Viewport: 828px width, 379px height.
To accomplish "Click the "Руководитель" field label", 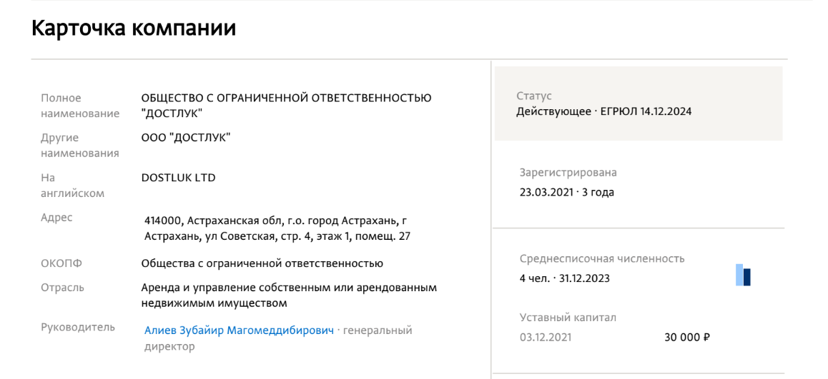I will [x=78, y=327].
